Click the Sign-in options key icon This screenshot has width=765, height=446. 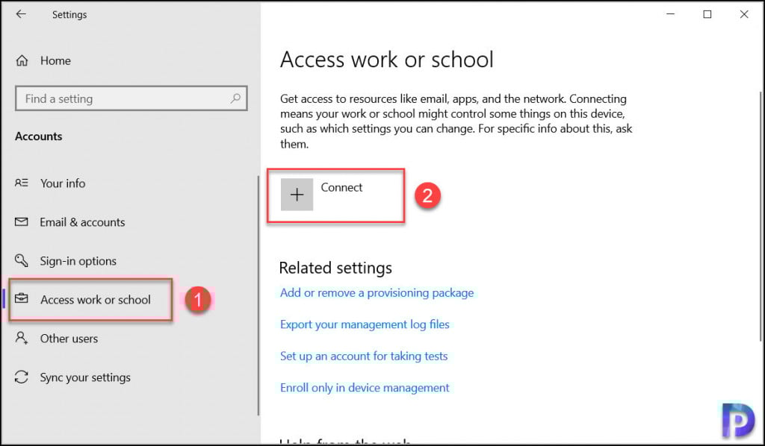pyautogui.click(x=22, y=260)
